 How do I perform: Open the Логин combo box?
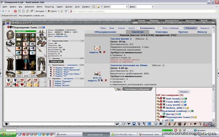tap(119, 7)
